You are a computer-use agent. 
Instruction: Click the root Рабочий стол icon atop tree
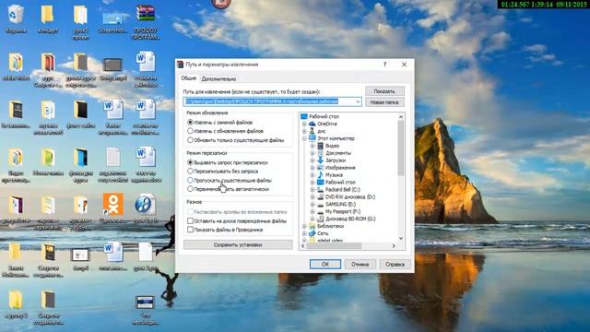pos(304,116)
